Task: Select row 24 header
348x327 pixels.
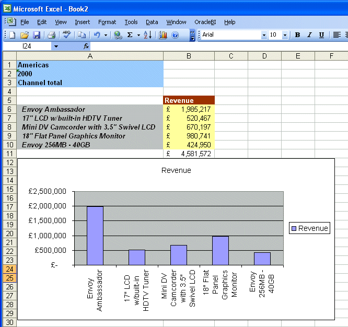Action: click(x=9, y=269)
